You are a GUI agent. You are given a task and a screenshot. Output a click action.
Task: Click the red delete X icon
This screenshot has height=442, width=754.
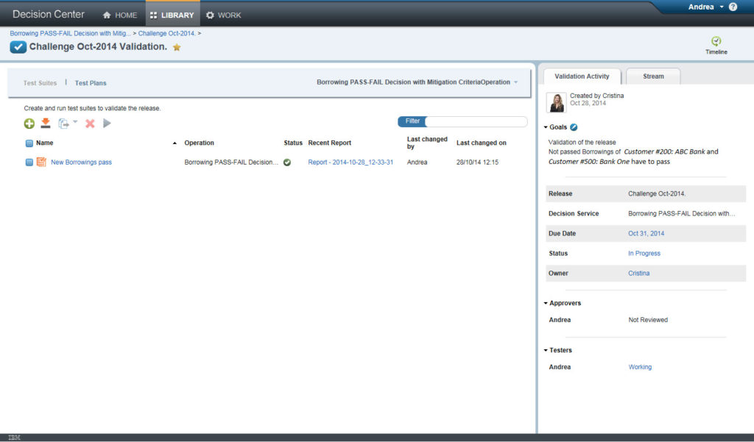[x=90, y=124]
